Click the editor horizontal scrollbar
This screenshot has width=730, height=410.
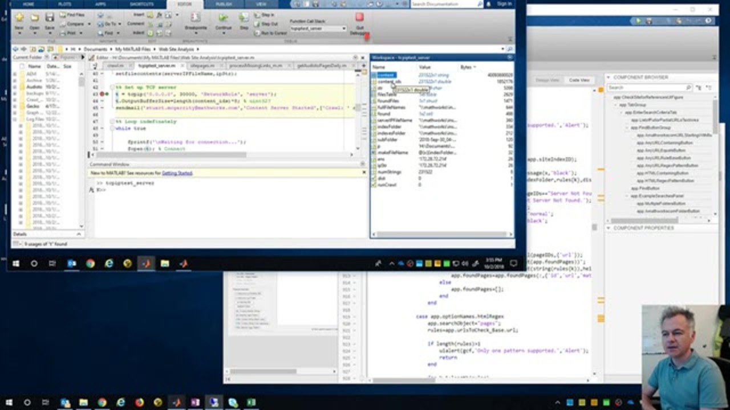171,154
